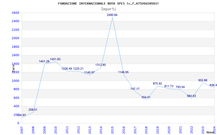Click the data label 258.01
217x135 pixels.
coord(33,110)
